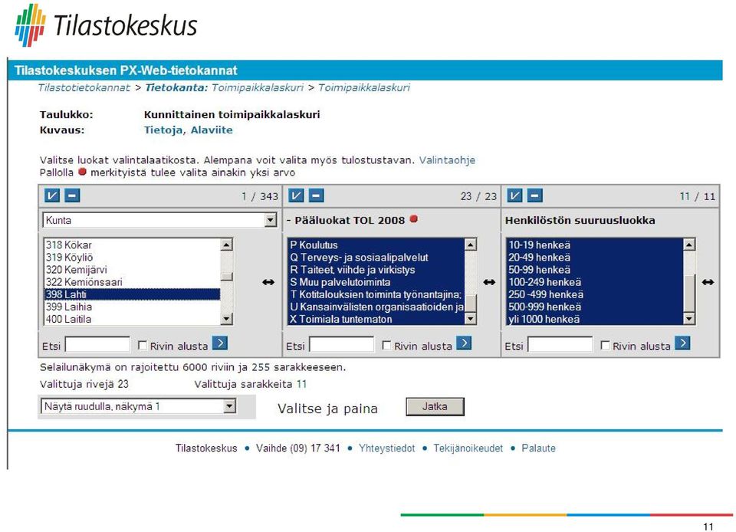Open the last Toimipaikkalaskuri breadcrumb link
Image resolution: width=736 pixels, height=532 pixels.
[364, 87]
